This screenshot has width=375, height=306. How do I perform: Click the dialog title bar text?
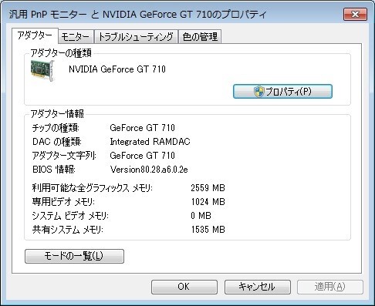[138, 15]
